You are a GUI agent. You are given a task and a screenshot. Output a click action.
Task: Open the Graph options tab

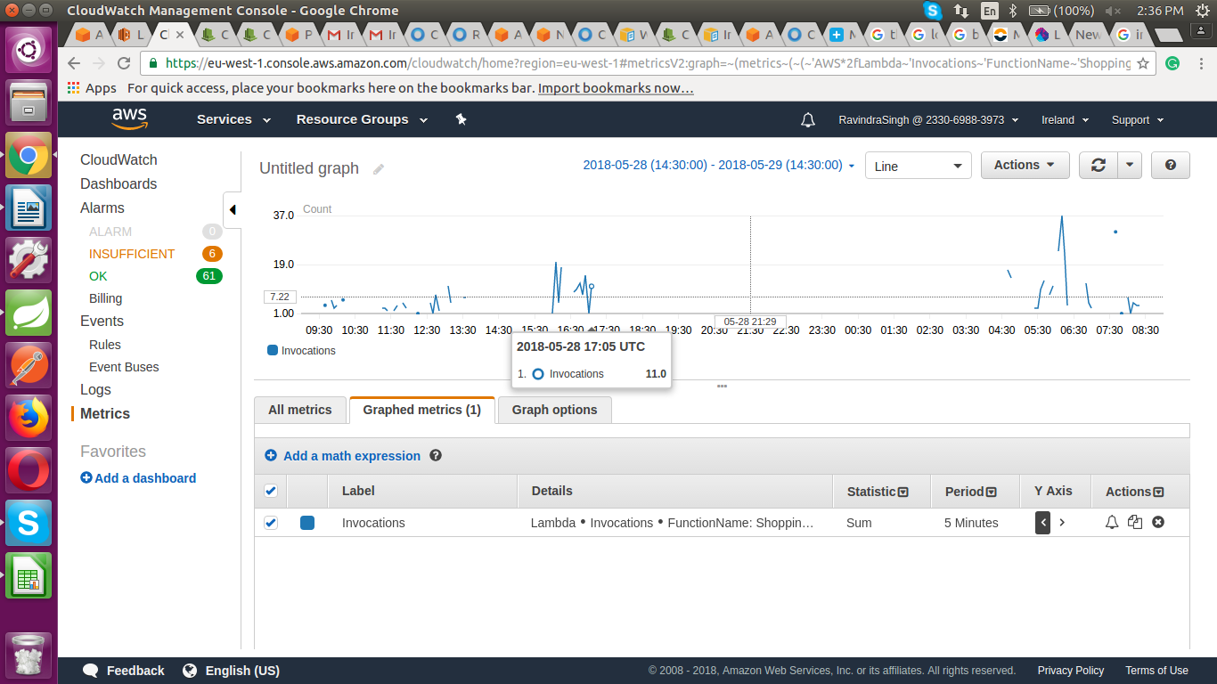(x=555, y=410)
